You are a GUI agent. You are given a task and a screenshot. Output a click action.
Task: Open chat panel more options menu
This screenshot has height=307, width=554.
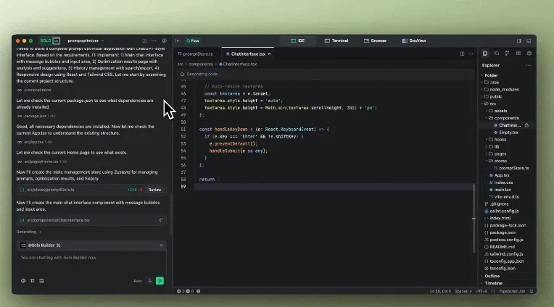pos(154,41)
